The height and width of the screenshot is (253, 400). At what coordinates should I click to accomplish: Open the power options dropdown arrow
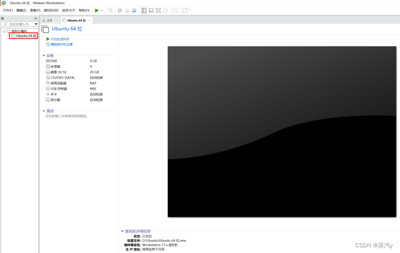click(x=102, y=10)
